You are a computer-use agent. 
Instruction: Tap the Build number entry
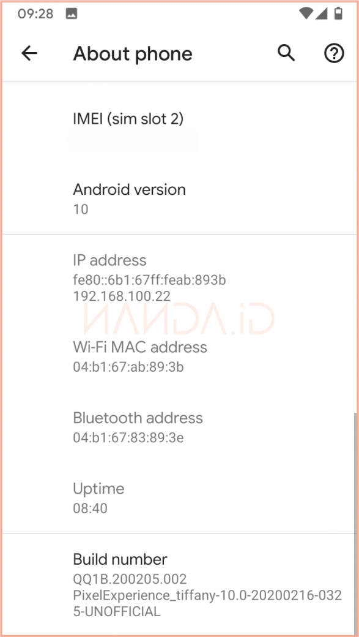pos(179,584)
